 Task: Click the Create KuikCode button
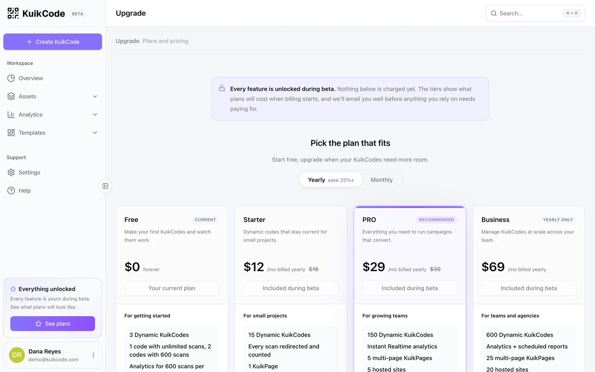52,42
